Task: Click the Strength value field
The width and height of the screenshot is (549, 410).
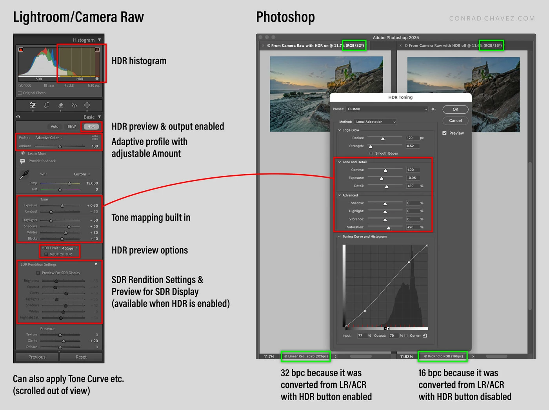Action: (413, 146)
